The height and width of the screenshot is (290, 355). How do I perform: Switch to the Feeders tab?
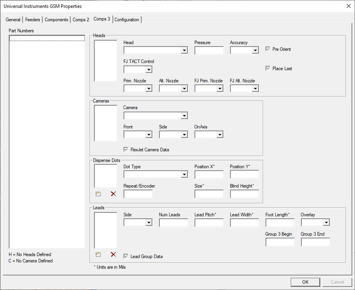[32, 19]
